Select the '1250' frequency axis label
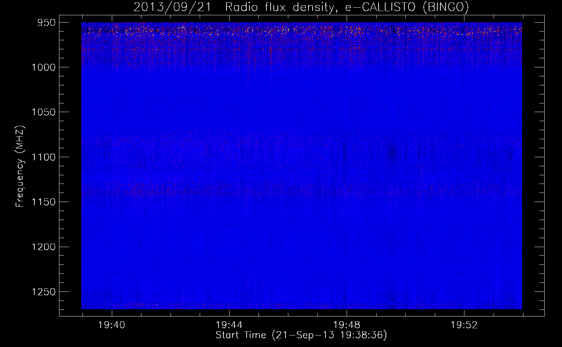The width and height of the screenshot is (562, 347). 43,292
